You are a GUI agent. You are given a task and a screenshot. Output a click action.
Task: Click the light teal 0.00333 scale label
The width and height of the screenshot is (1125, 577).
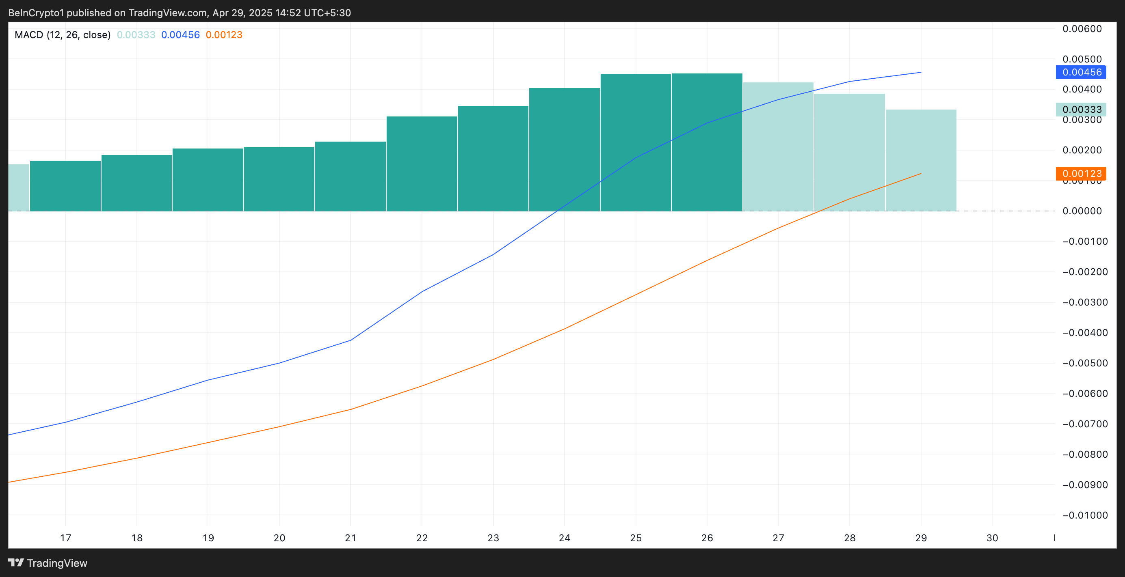click(x=1081, y=110)
